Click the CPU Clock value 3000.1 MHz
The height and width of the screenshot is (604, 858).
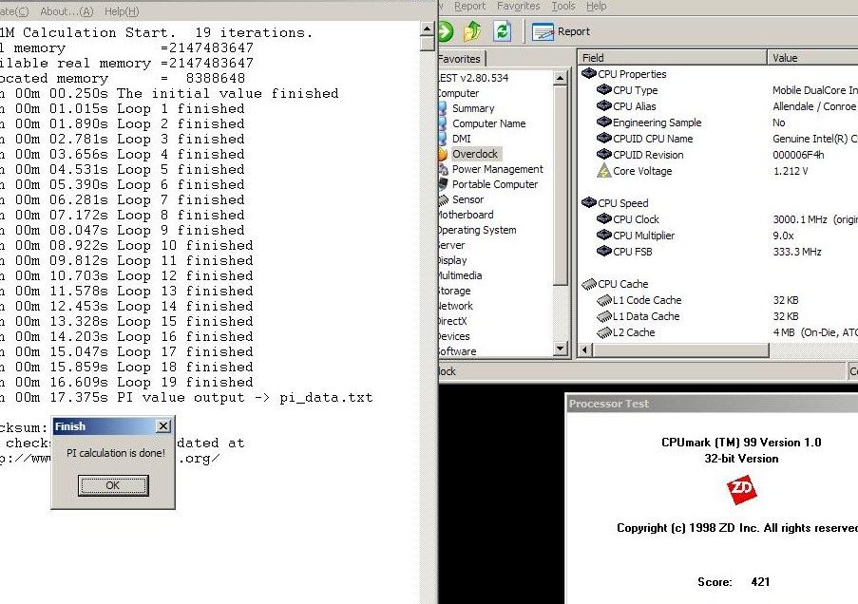pyautogui.click(x=799, y=219)
